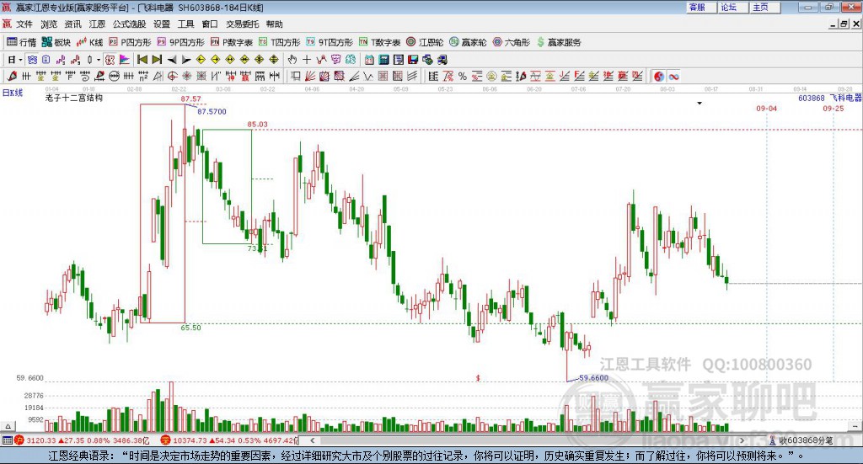Click the 日K线 chart label
863x464 pixels.
pos(13,93)
